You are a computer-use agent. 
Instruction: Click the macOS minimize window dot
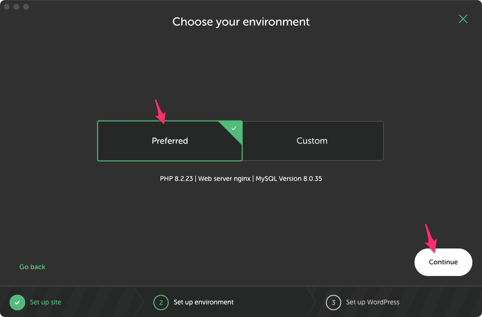[16, 7]
